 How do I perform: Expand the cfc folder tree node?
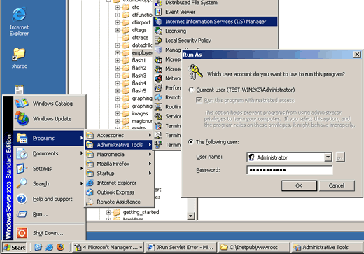pyautogui.click(x=118, y=7)
